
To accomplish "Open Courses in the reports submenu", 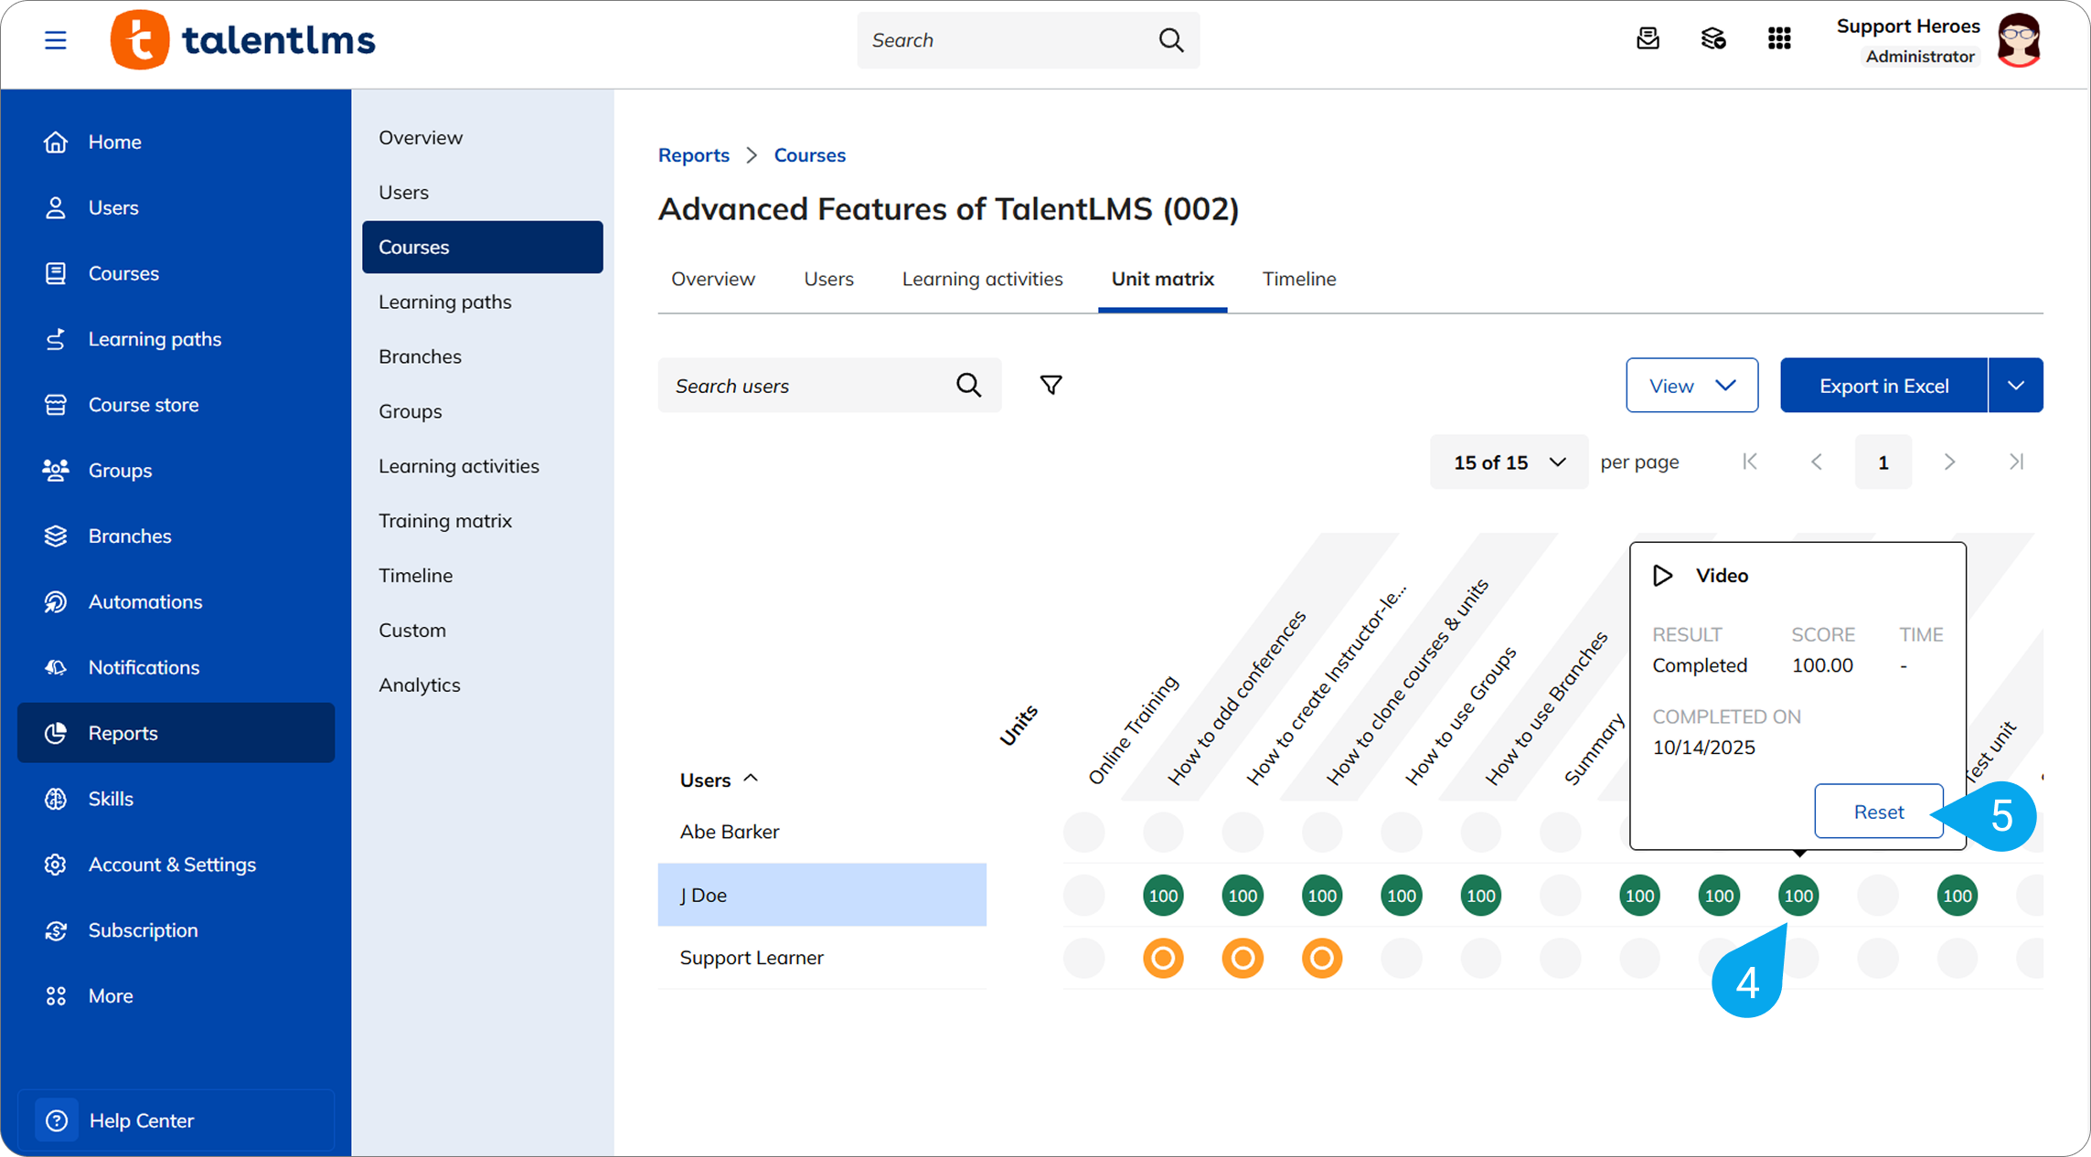I will click(x=483, y=247).
